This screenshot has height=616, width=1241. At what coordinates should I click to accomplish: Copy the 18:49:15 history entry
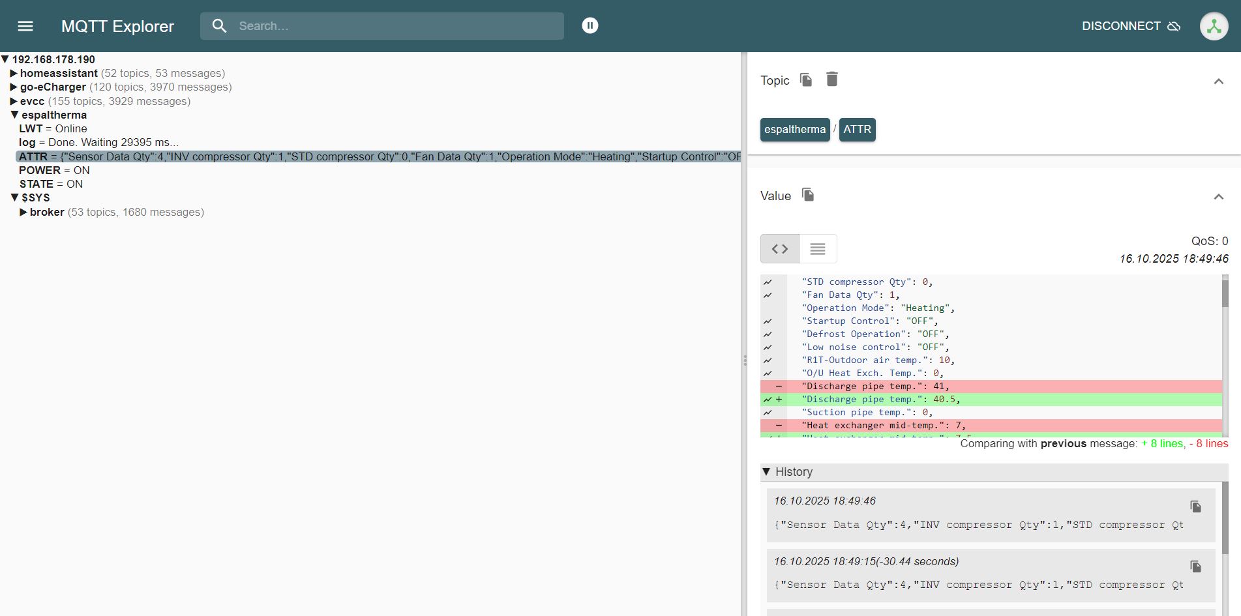[1195, 566]
